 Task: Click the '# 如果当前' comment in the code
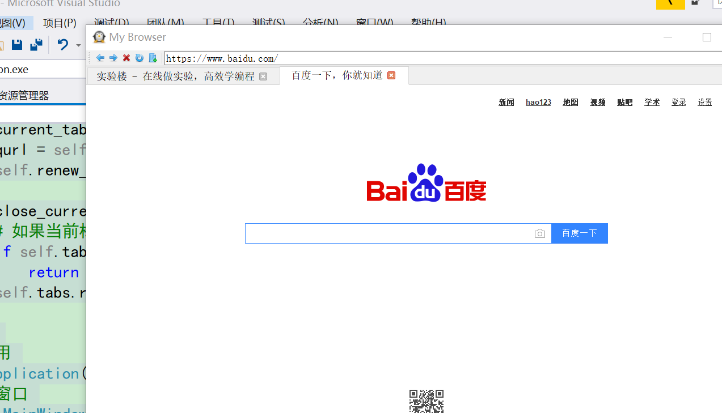(x=43, y=232)
